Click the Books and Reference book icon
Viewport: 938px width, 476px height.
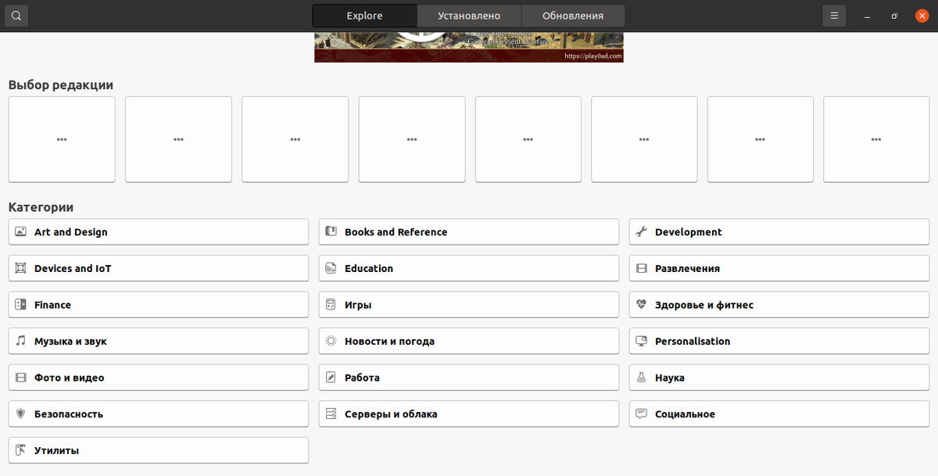click(331, 232)
